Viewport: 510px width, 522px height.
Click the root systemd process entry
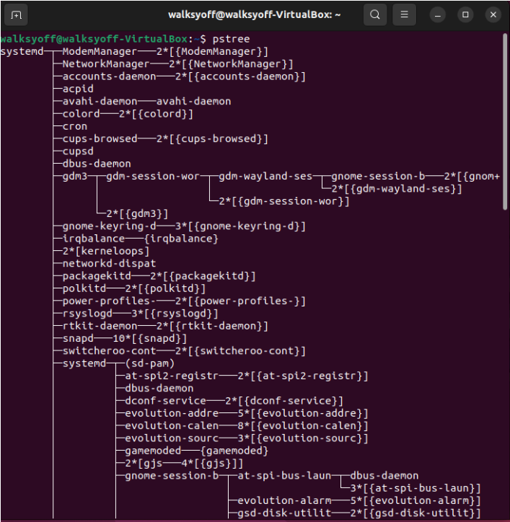[22, 52]
